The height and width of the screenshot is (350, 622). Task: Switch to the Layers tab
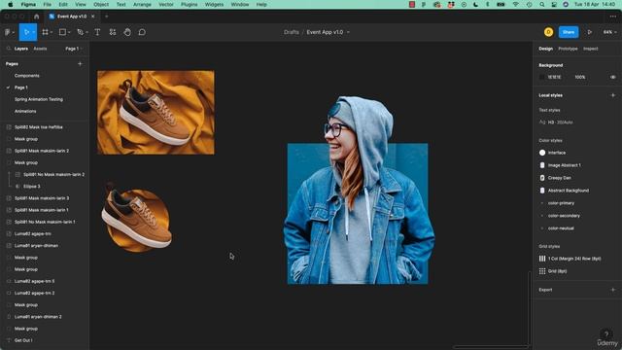coord(21,49)
